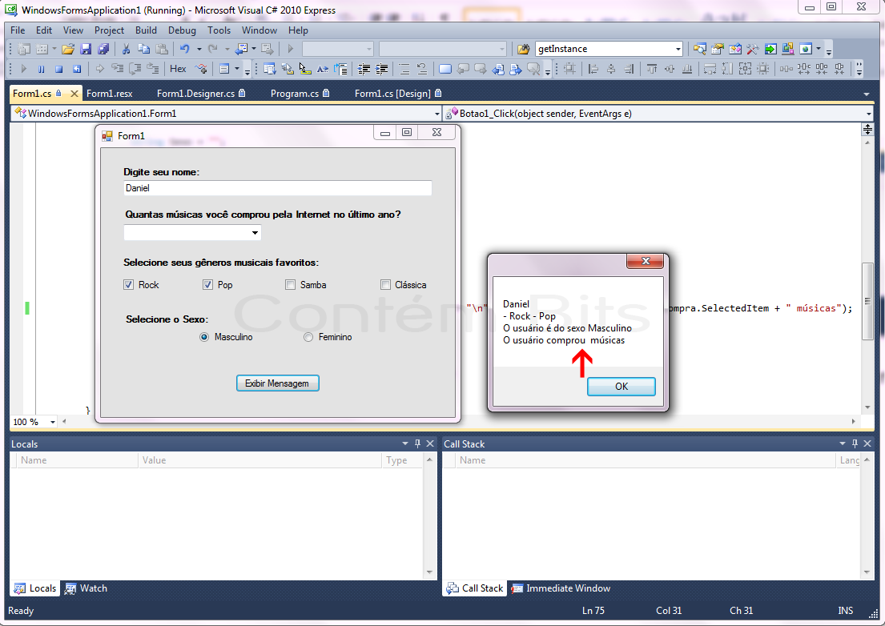
Task: Click the Exibir Mensagem button
Action: point(278,383)
